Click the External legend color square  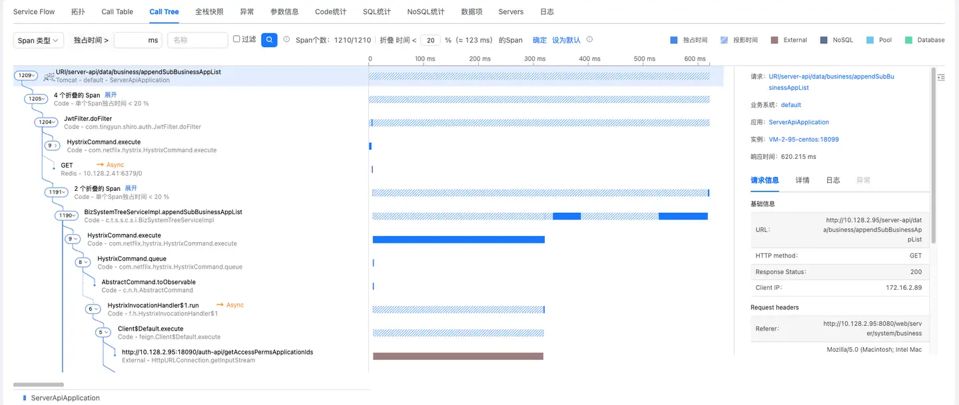click(x=774, y=41)
